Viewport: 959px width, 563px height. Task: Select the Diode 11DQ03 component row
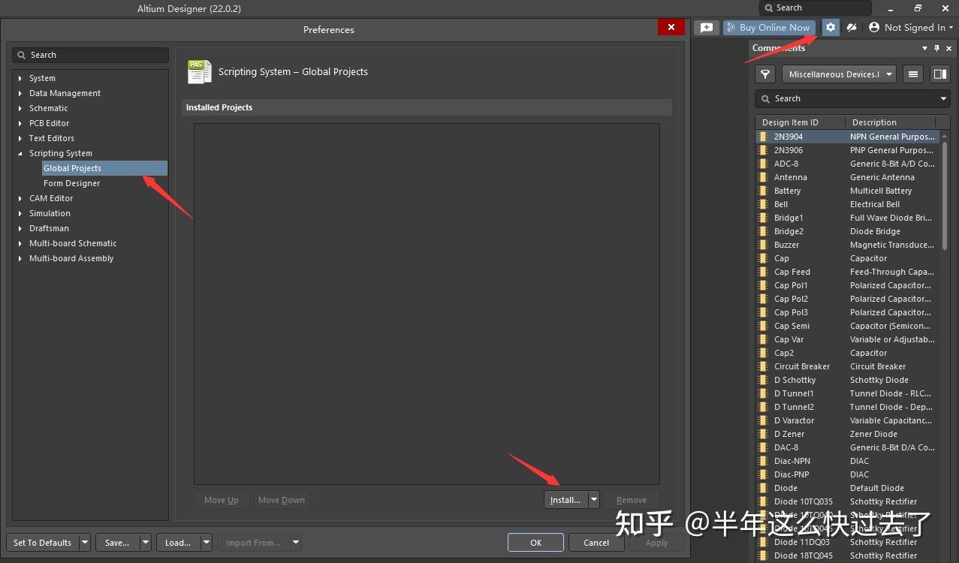coord(847,542)
